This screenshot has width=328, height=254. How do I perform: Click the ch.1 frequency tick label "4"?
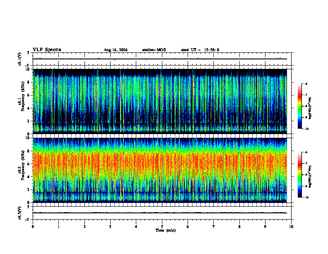29,108
